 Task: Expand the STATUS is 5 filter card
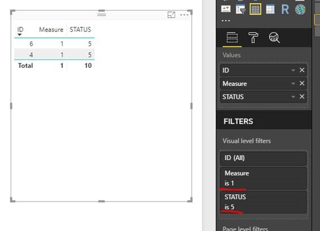[x=263, y=202]
